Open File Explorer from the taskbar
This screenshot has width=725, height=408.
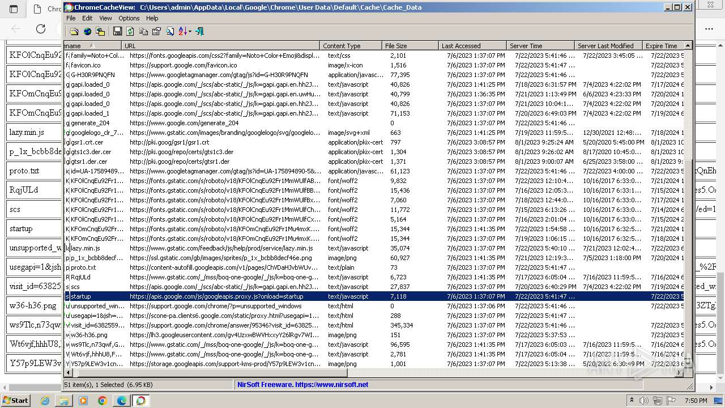click(x=64, y=401)
